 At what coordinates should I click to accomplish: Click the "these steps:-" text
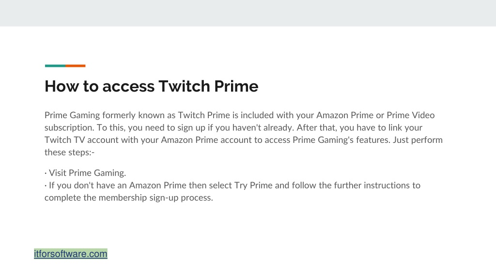(70, 152)
